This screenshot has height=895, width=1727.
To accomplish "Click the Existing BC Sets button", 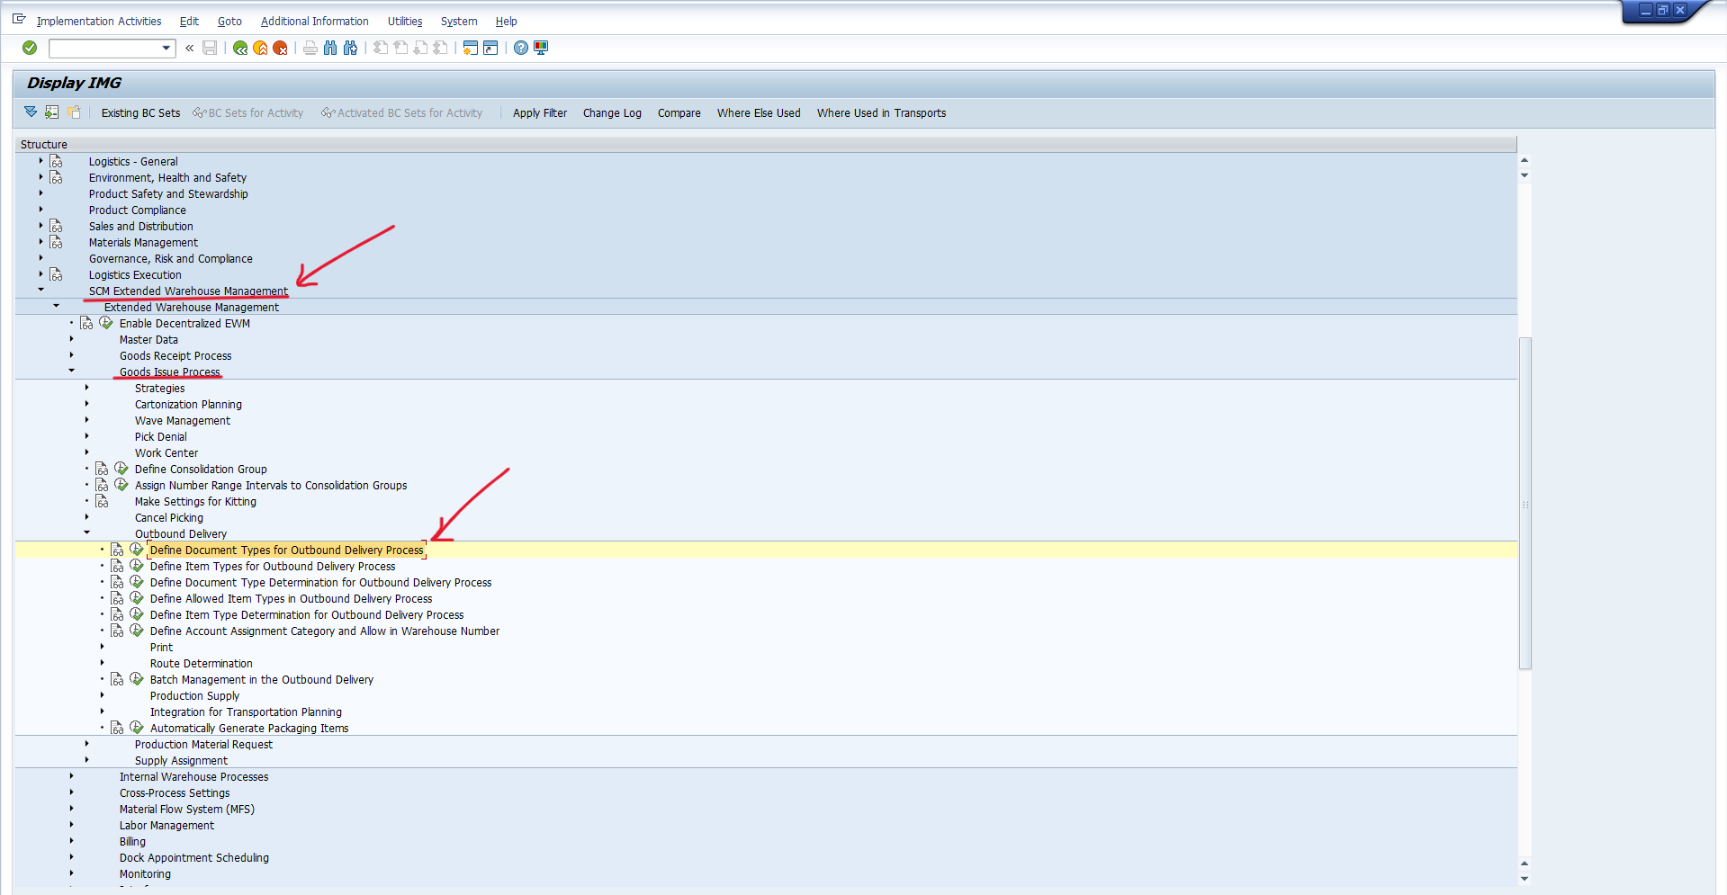I will click(x=140, y=112).
